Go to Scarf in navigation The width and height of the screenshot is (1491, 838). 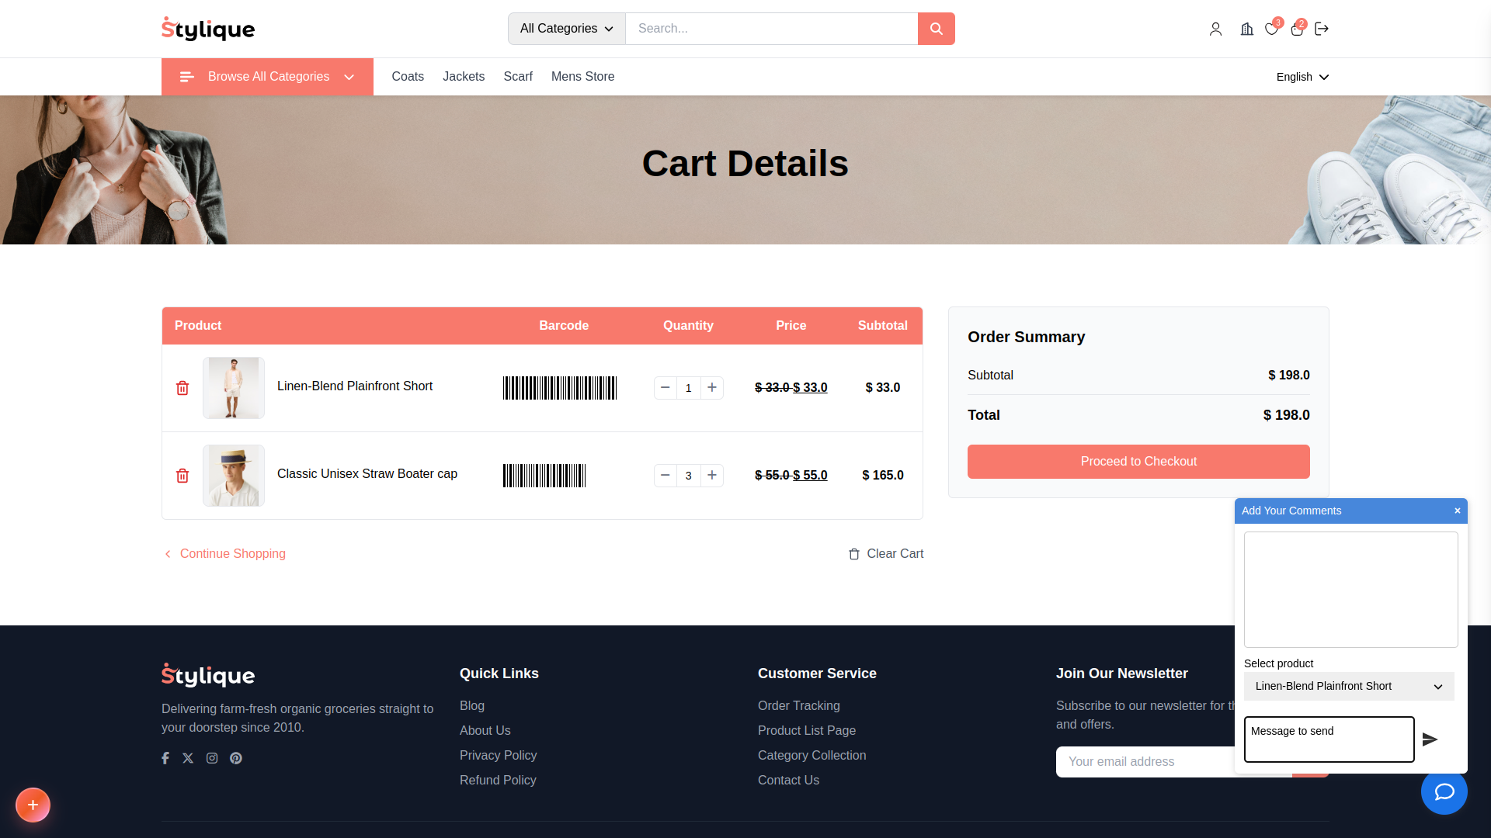518,76
